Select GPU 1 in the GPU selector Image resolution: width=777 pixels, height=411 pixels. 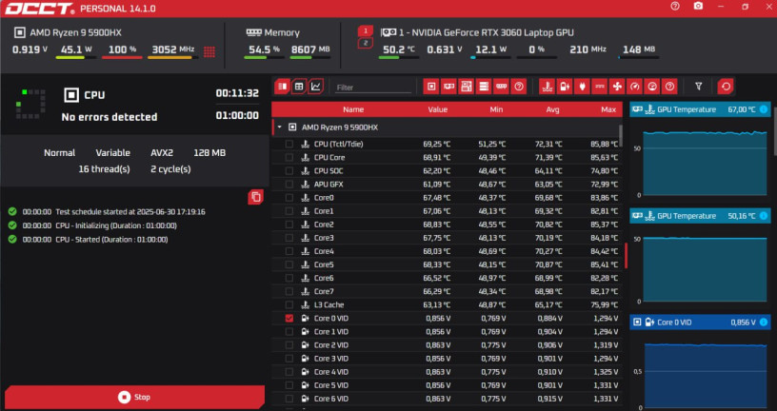[x=366, y=31]
